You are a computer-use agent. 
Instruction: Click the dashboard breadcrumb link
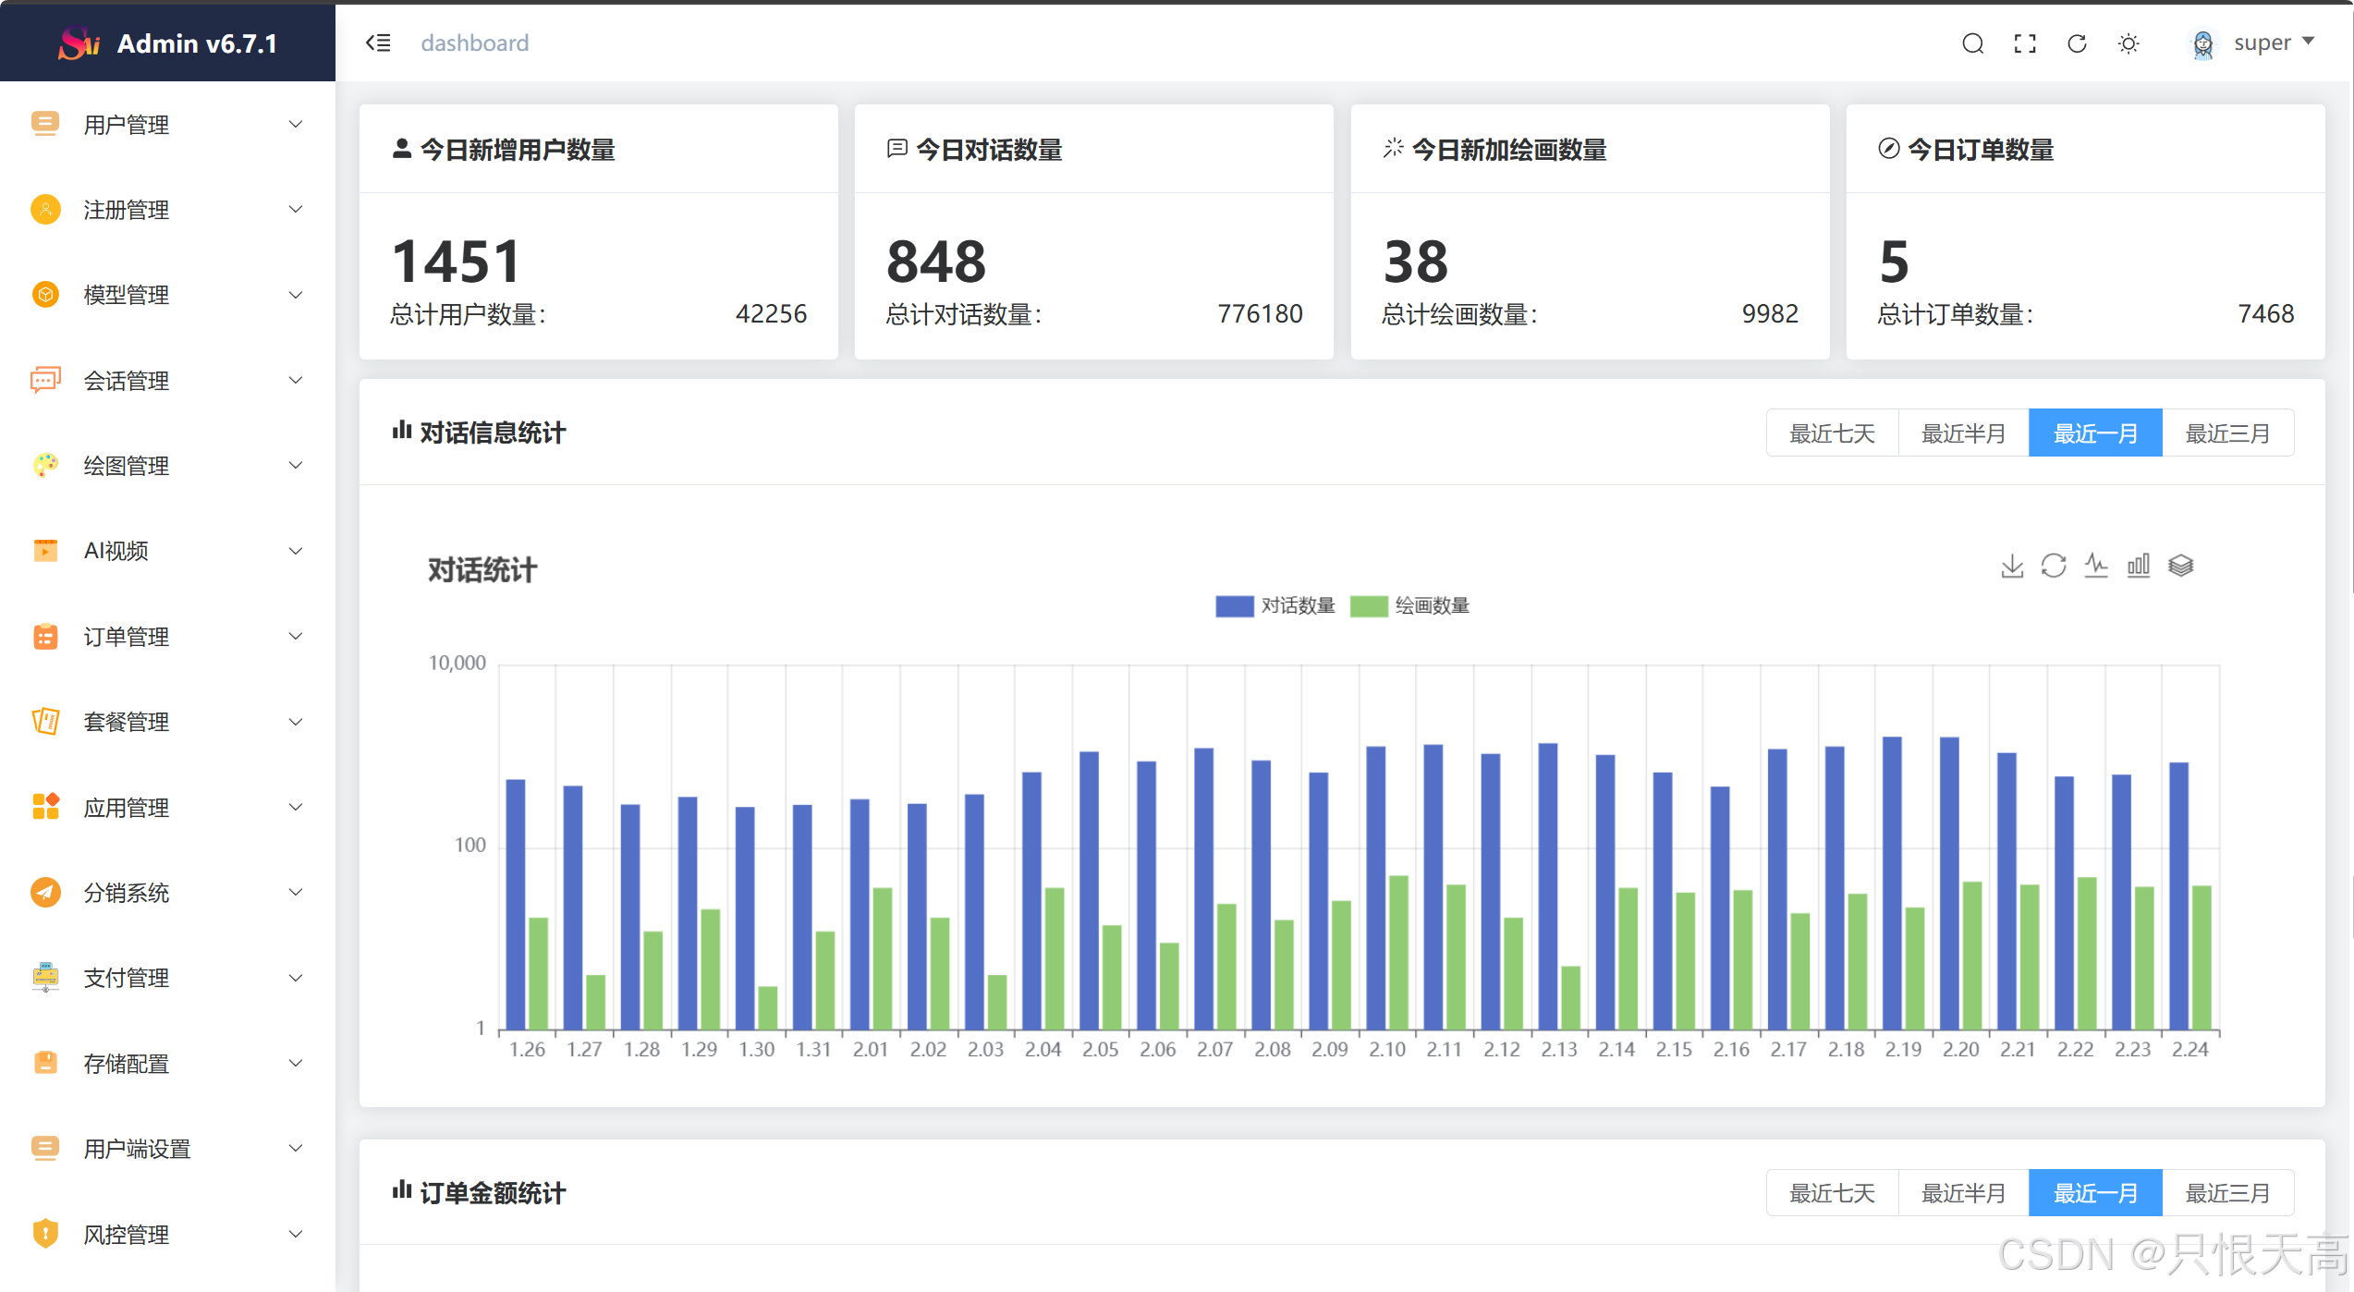coord(474,43)
